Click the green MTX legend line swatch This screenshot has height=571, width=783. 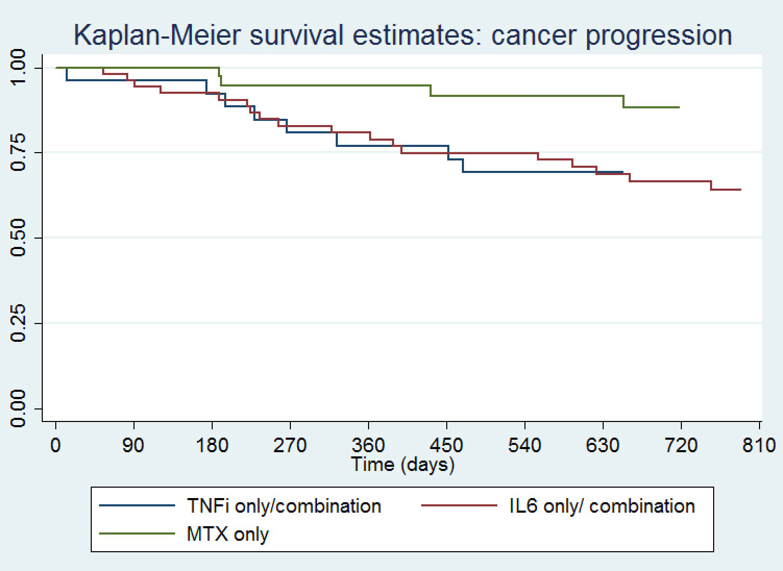click(137, 533)
